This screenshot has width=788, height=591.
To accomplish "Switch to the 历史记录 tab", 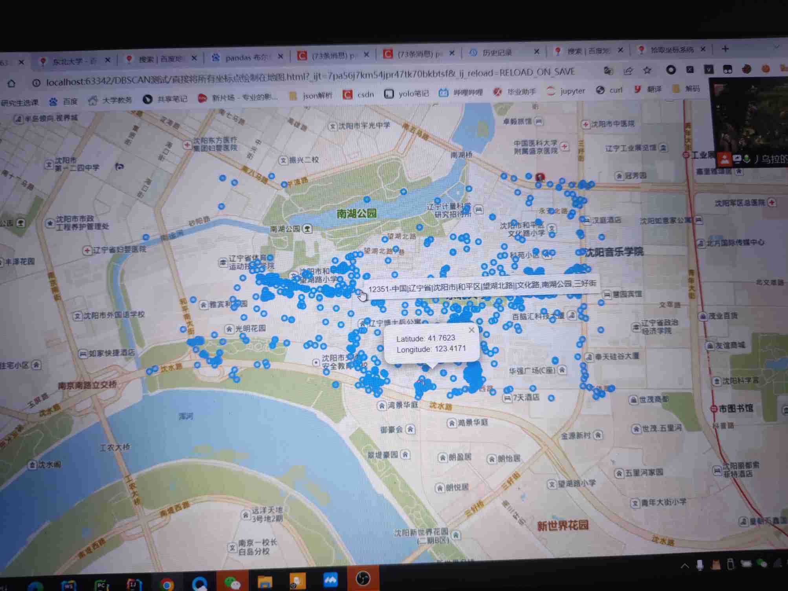I will (497, 52).
